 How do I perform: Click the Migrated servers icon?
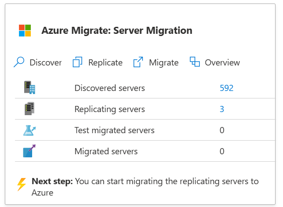coord(29,151)
